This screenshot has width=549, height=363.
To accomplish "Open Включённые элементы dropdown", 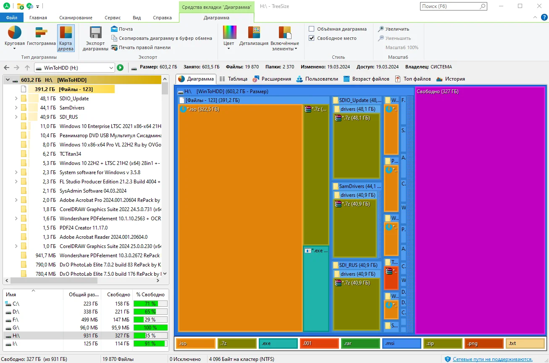I will 285,39.
